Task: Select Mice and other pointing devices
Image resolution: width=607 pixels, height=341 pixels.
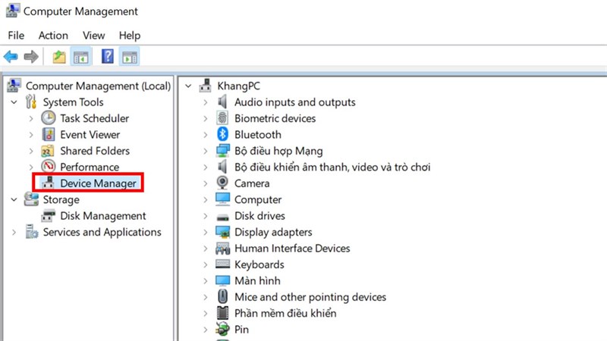Action: [310, 297]
